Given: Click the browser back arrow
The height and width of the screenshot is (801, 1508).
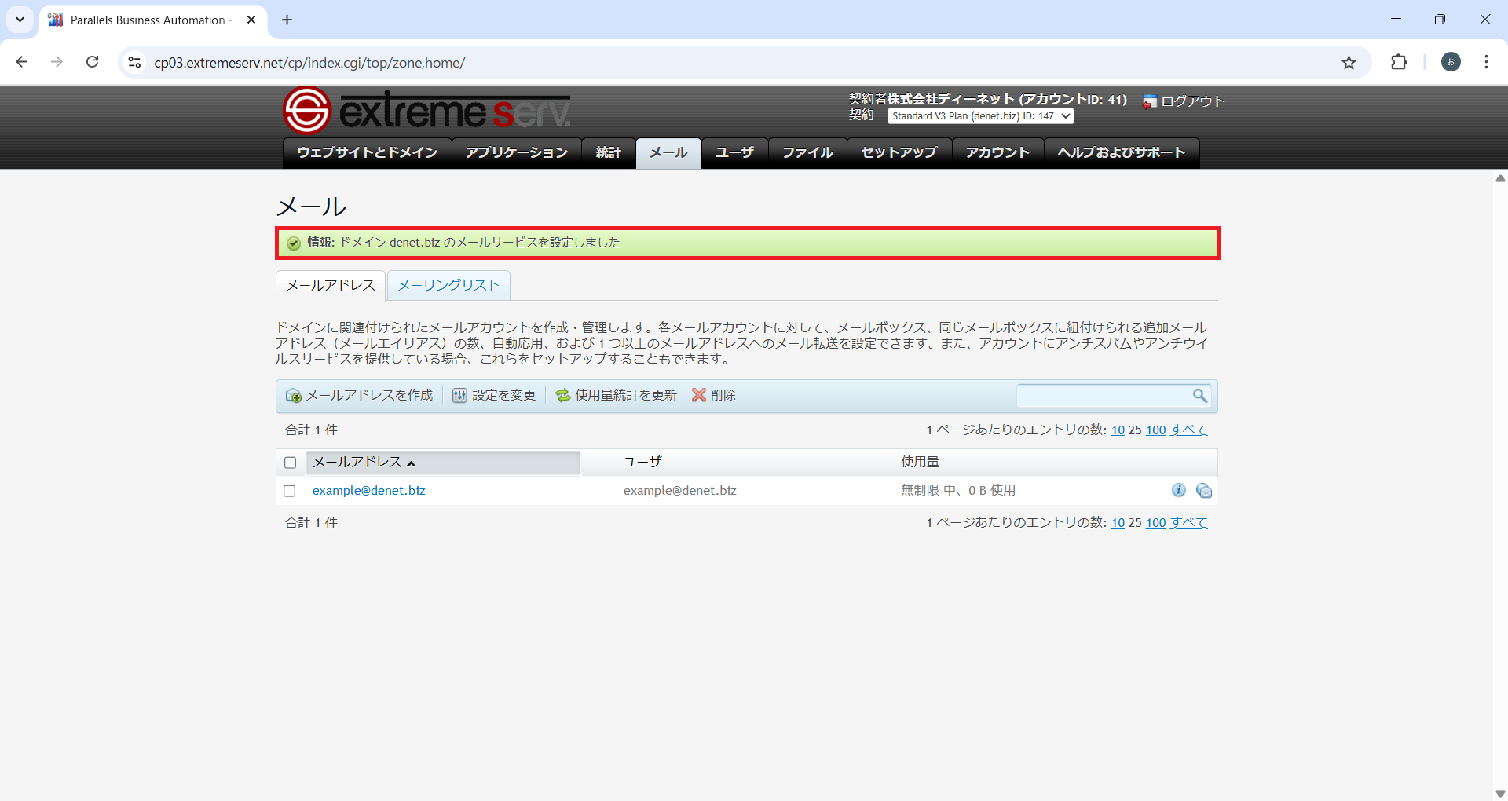Looking at the screenshot, I should pos(22,62).
